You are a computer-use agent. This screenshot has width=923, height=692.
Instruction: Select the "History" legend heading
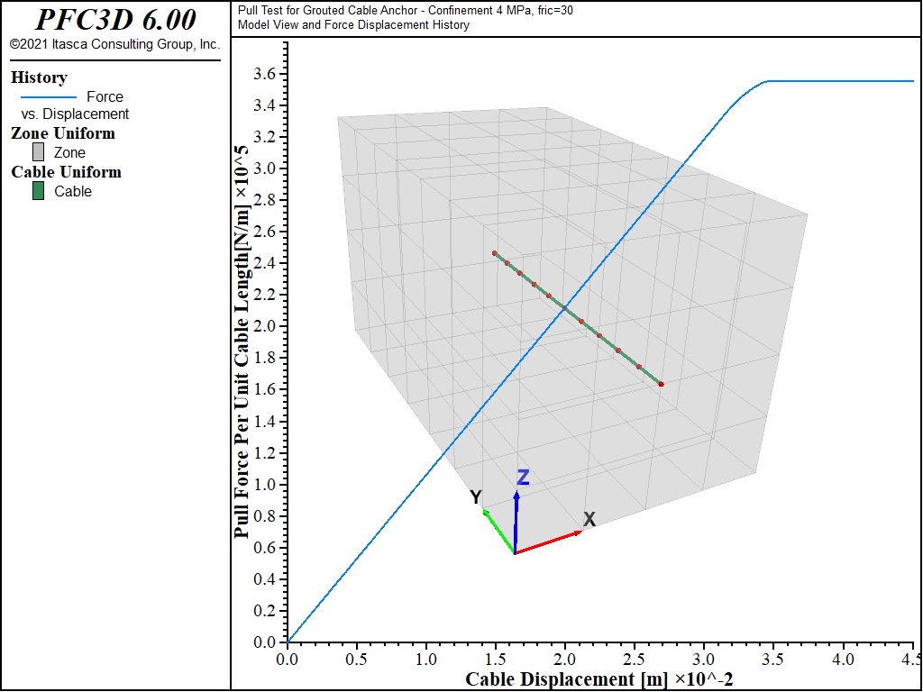click(39, 77)
